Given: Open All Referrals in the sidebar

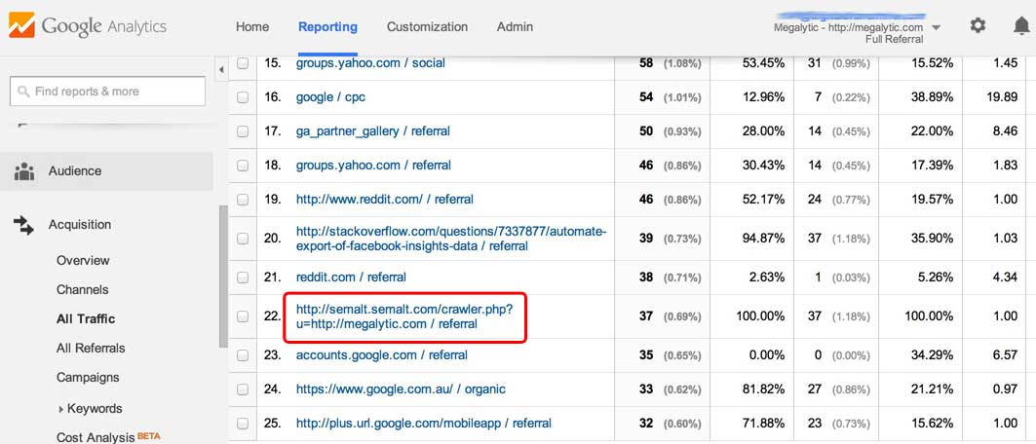Looking at the screenshot, I should click(x=91, y=349).
